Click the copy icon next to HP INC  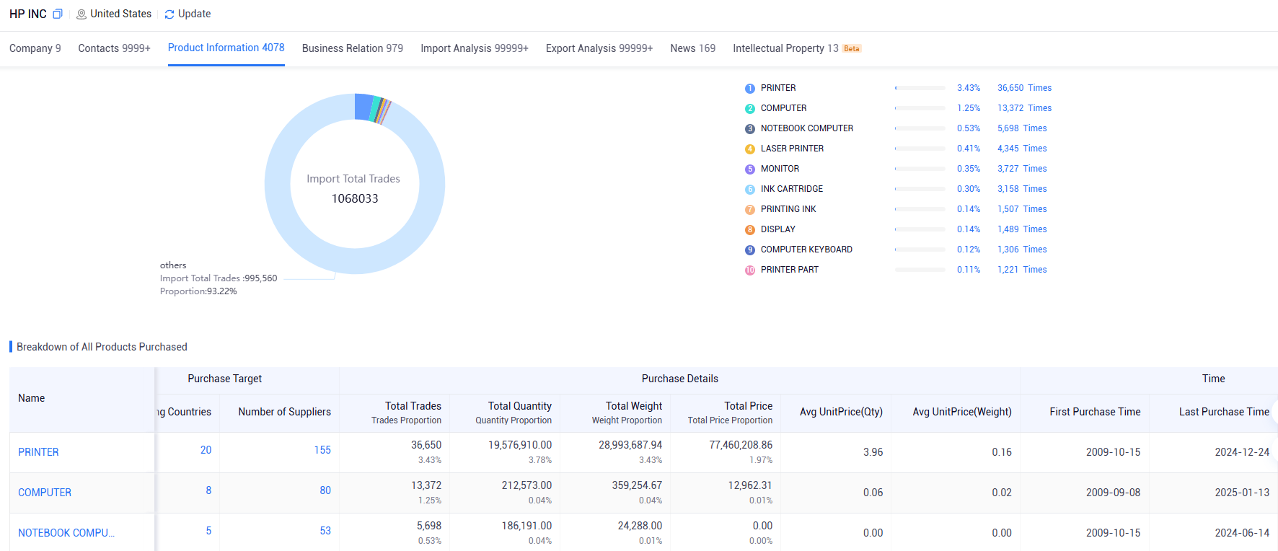[58, 14]
